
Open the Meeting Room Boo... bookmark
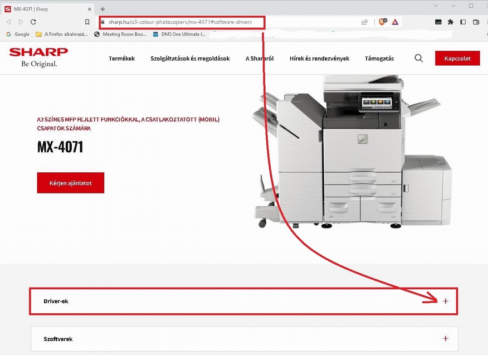(x=120, y=34)
